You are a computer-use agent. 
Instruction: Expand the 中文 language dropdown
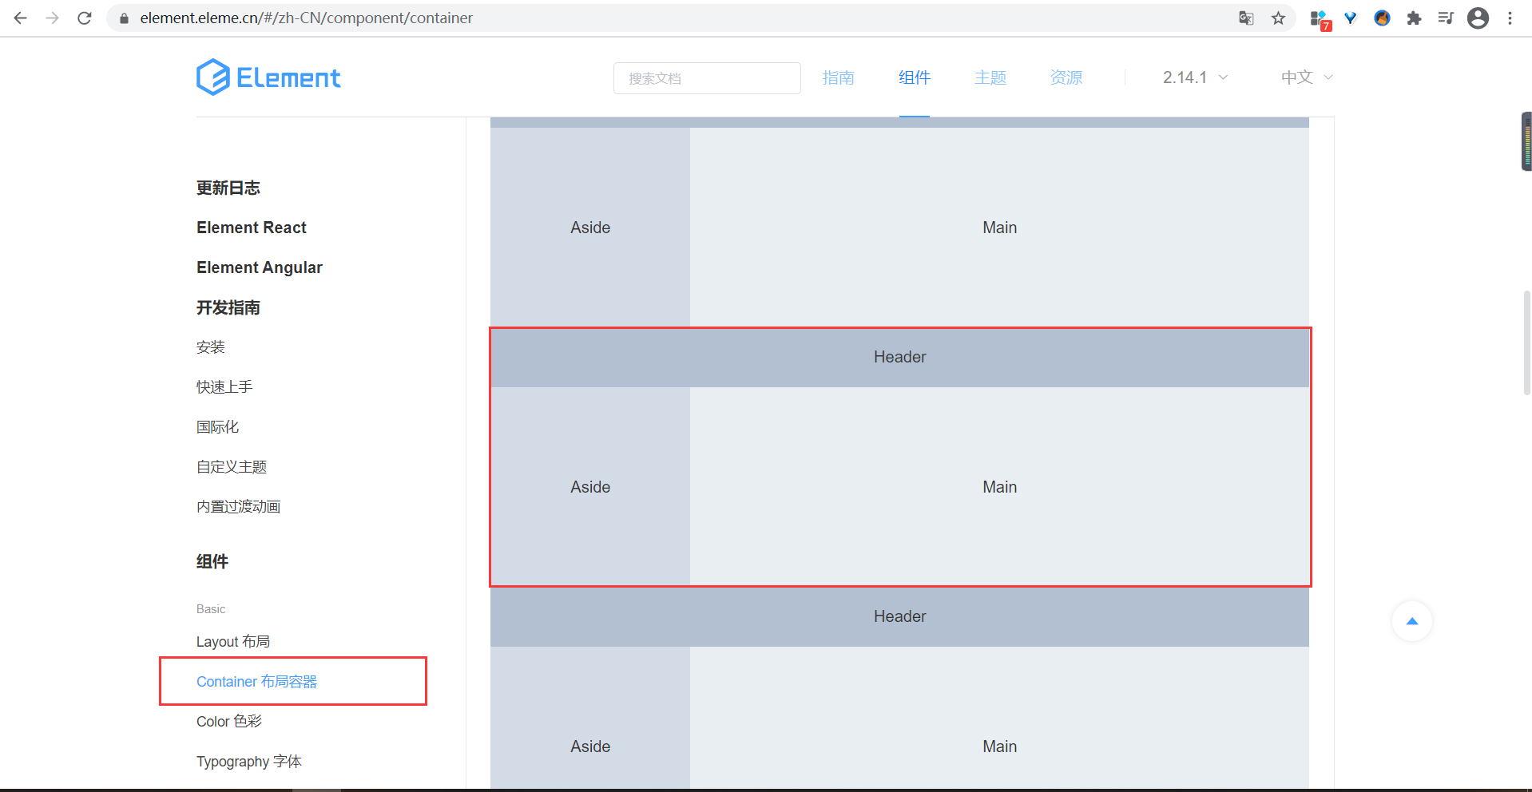click(1307, 77)
